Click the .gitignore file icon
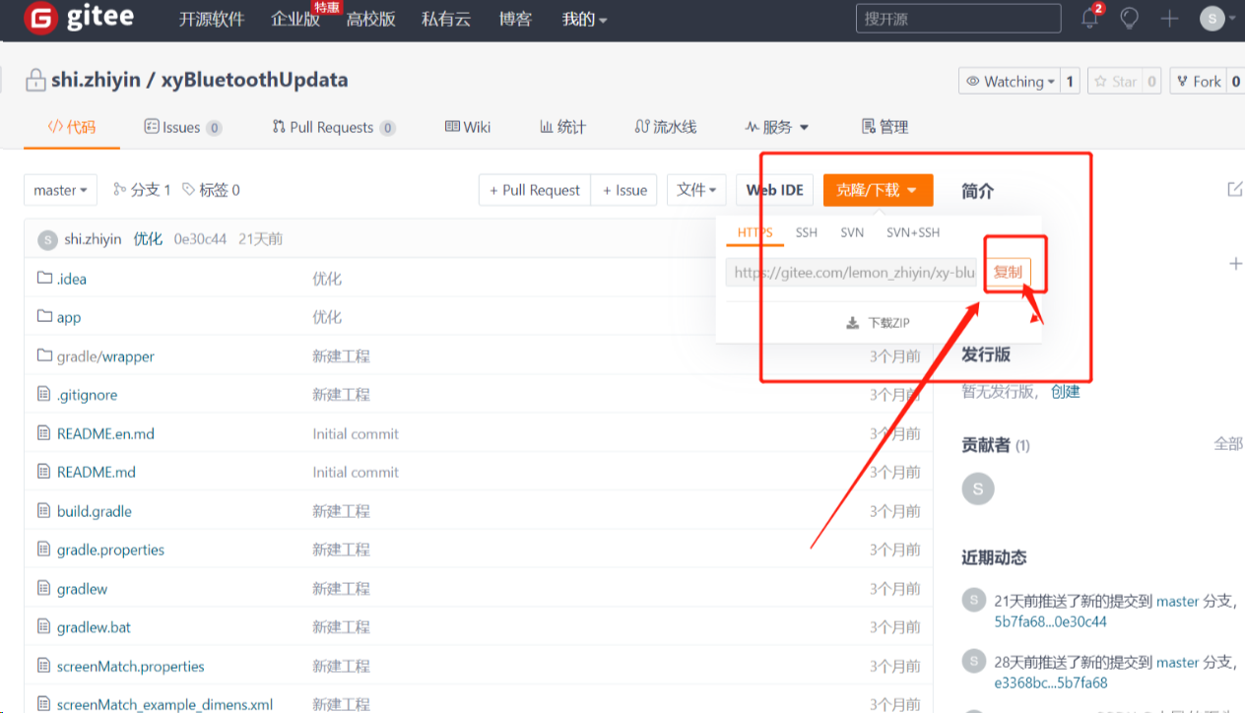 pos(43,394)
